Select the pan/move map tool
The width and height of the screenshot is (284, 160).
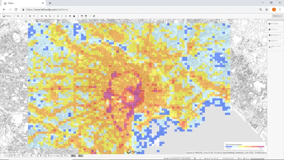[x=42, y=16]
